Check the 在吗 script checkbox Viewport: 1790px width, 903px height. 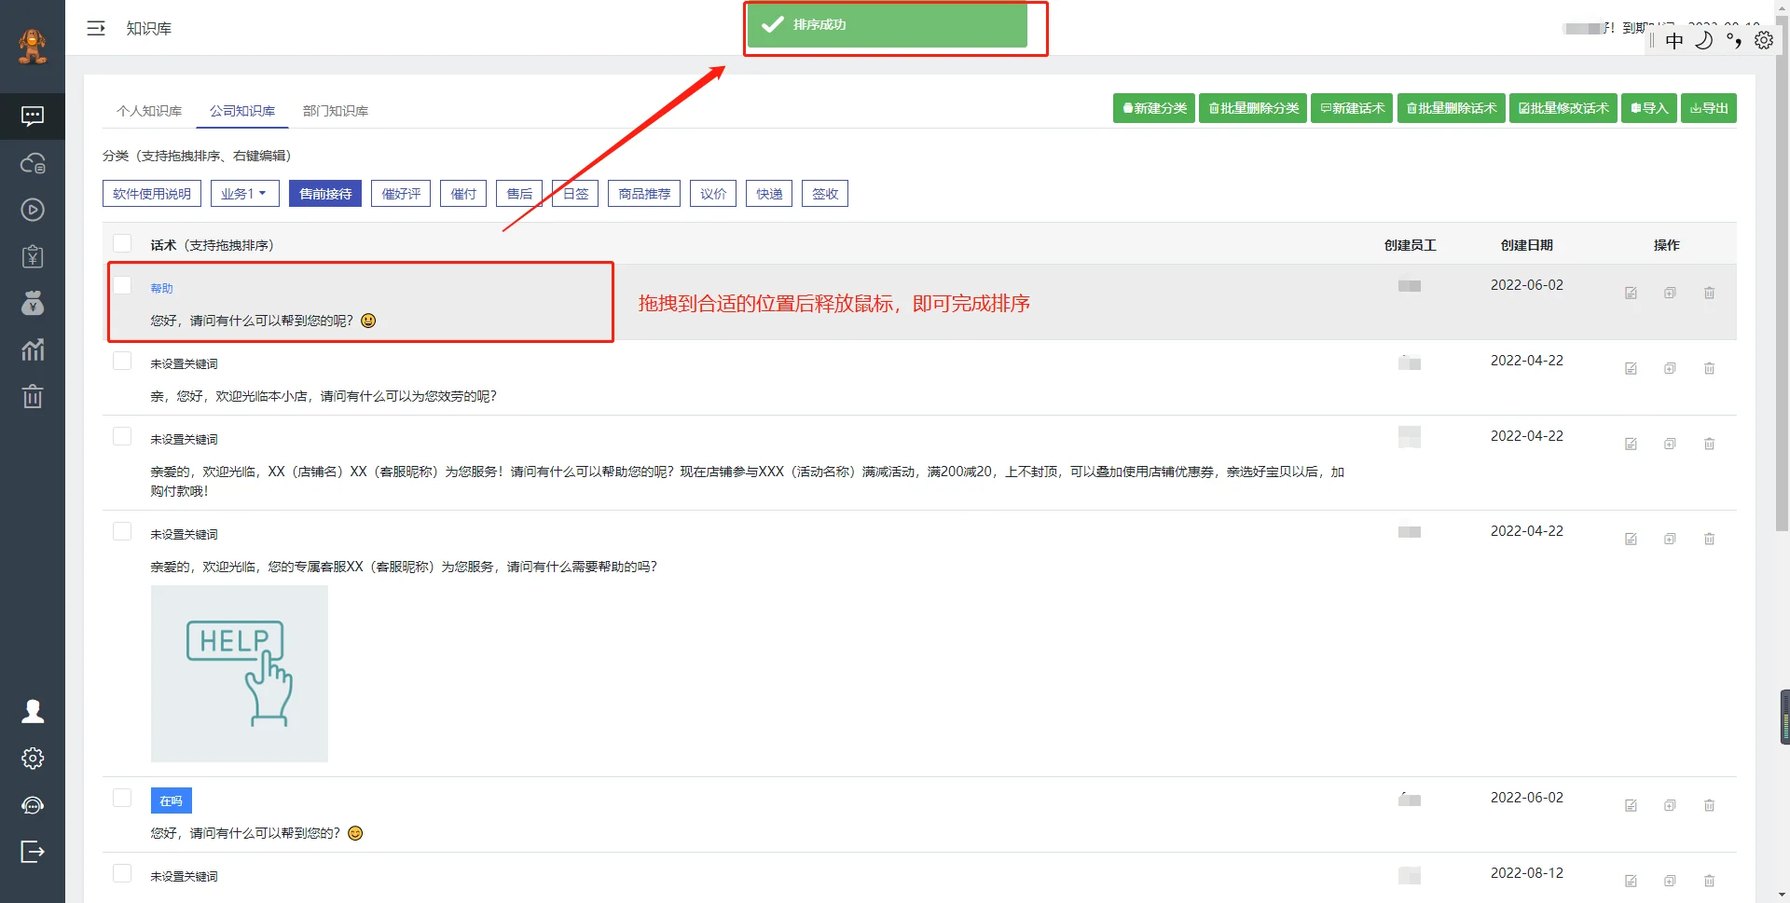pos(122,798)
